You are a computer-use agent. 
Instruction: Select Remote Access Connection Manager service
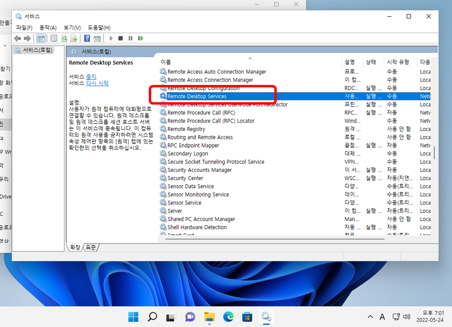click(211, 80)
